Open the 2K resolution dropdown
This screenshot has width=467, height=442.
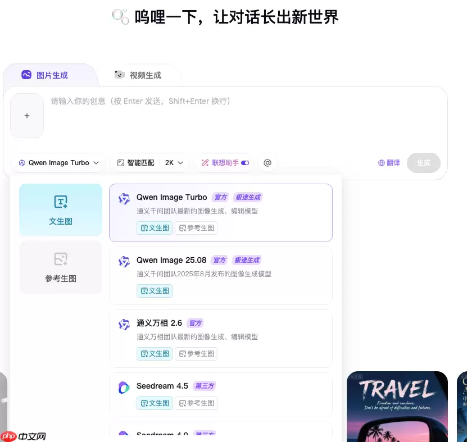point(174,162)
